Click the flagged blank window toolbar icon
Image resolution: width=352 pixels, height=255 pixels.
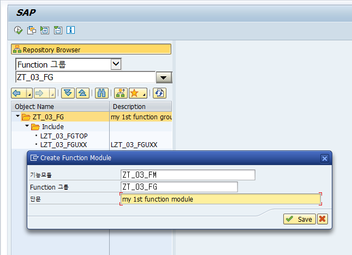(x=58, y=30)
